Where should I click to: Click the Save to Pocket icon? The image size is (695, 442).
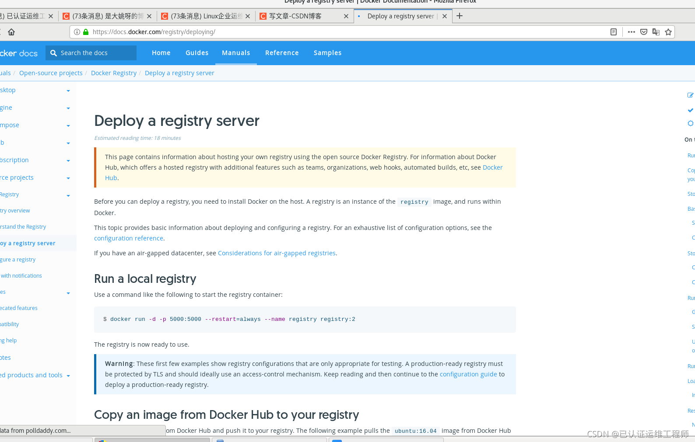(x=644, y=32)
